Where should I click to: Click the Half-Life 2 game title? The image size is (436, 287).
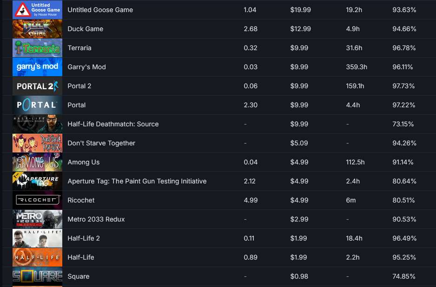(x=84, y=238)
